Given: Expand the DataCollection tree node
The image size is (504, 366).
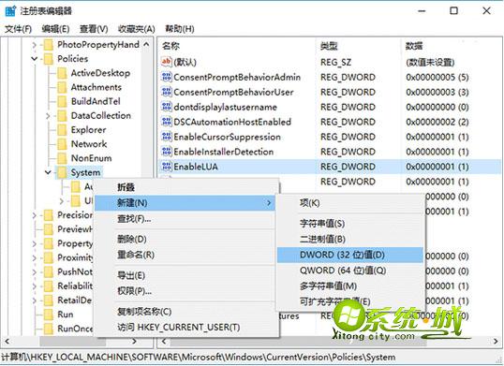Looking at the screenshot, I should pos(48,115).
